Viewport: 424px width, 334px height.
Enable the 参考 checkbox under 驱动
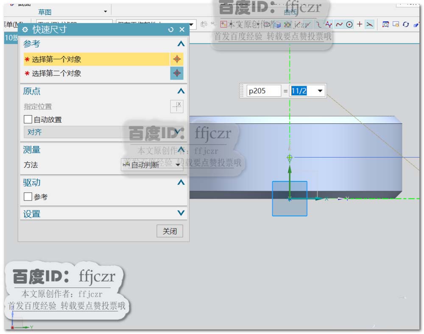point(28,196)
